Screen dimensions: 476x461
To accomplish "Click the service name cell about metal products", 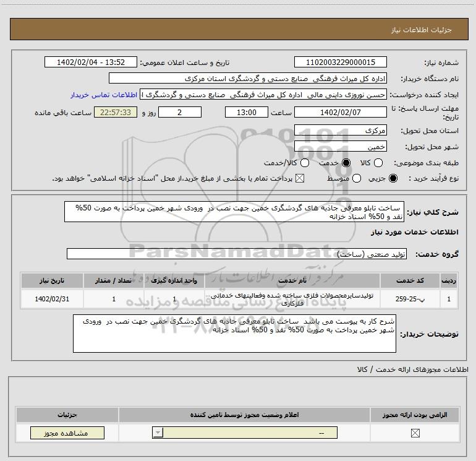I will (x=292, y=299).
